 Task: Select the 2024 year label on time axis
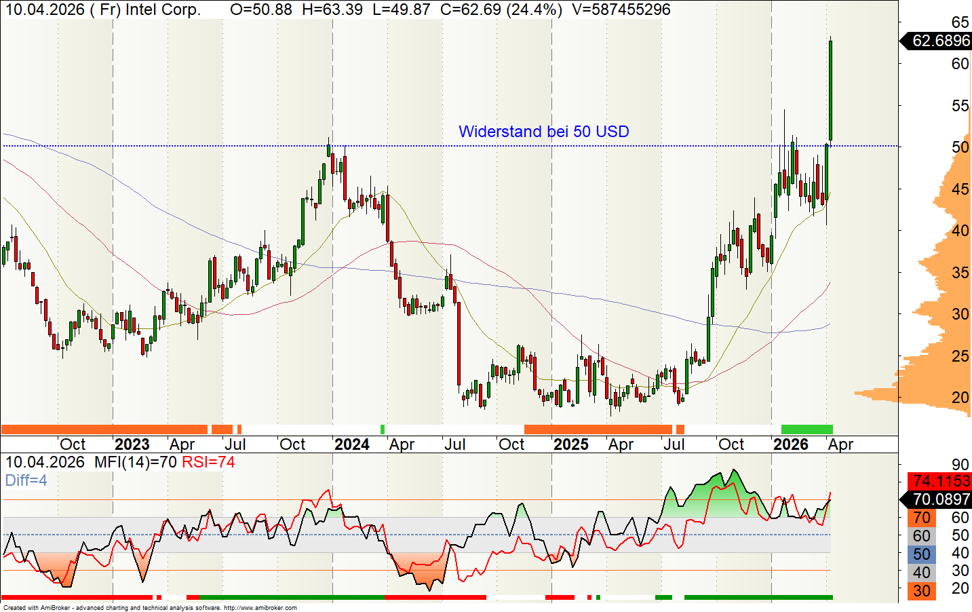pos(352,444)
